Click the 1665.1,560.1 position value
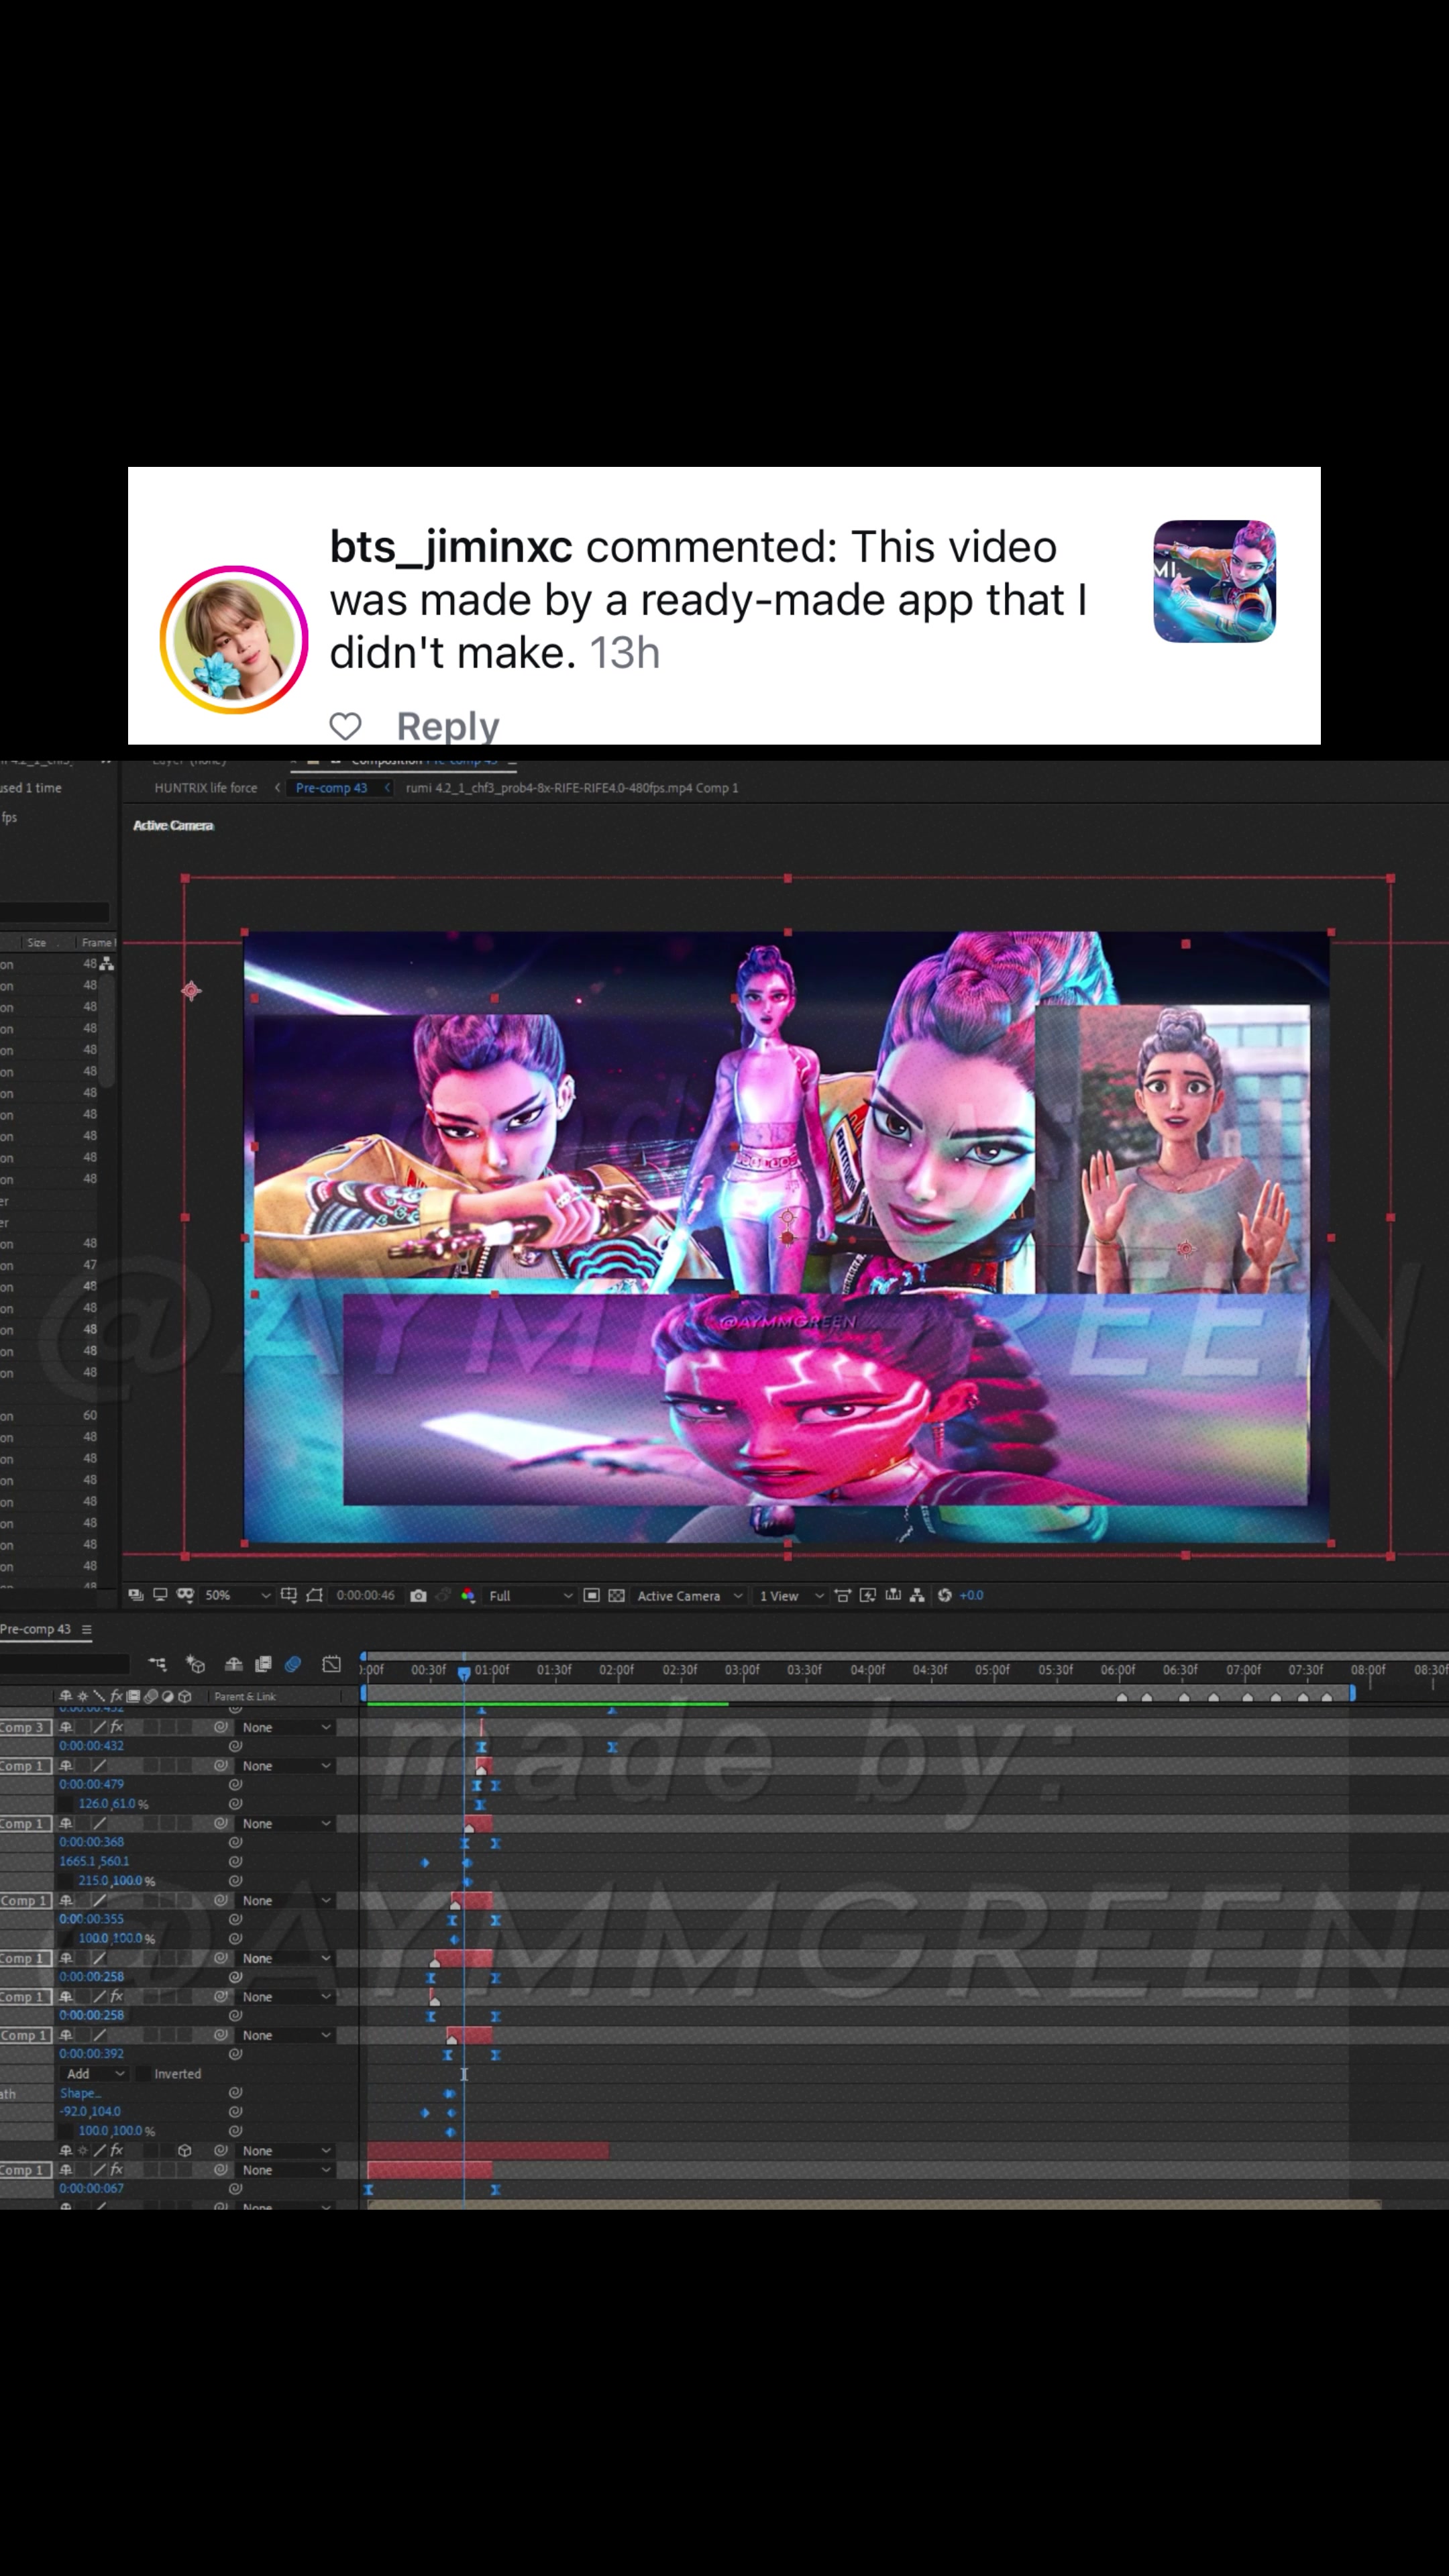1449x2576 pixels. [x=94, y=1862]
